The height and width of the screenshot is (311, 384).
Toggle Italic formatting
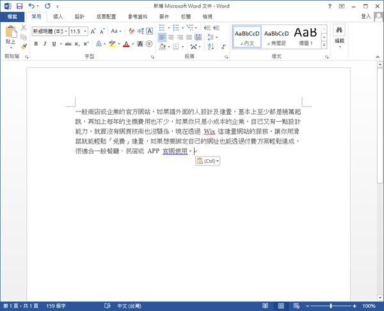point(45,44)
